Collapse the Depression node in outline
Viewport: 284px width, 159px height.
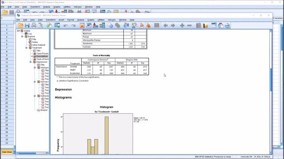point(31,62)
